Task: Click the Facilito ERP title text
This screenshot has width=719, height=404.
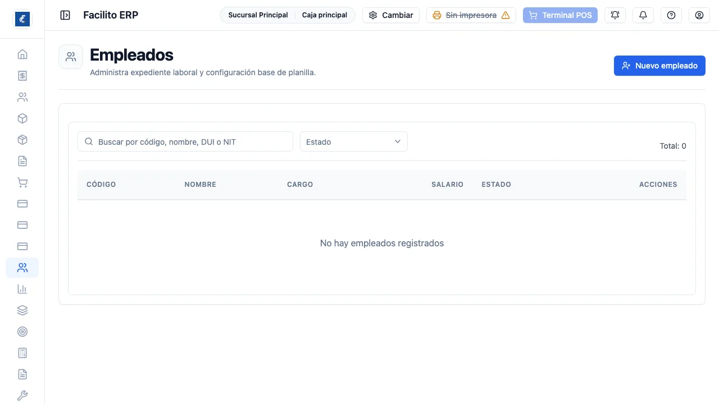Action: 111,15
